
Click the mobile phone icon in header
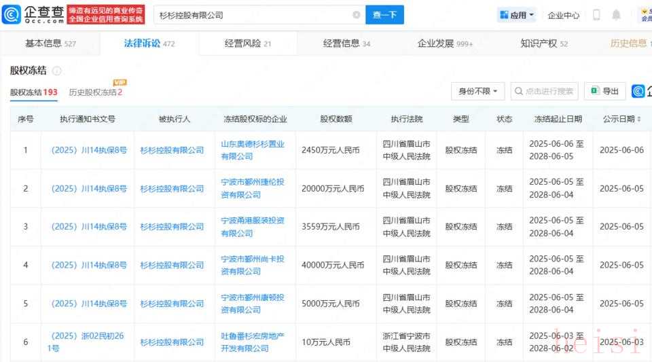[x=596, y=15]
